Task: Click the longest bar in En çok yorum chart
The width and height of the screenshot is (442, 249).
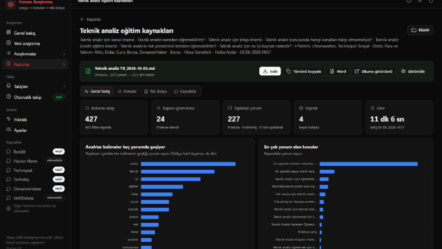Action: [x=368, y=164]
